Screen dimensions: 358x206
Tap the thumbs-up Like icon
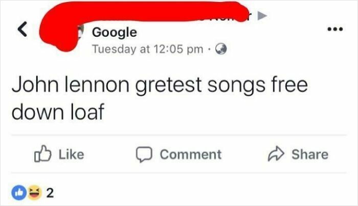(x=42, y=153)
